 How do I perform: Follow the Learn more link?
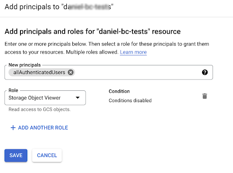(133, 52)
